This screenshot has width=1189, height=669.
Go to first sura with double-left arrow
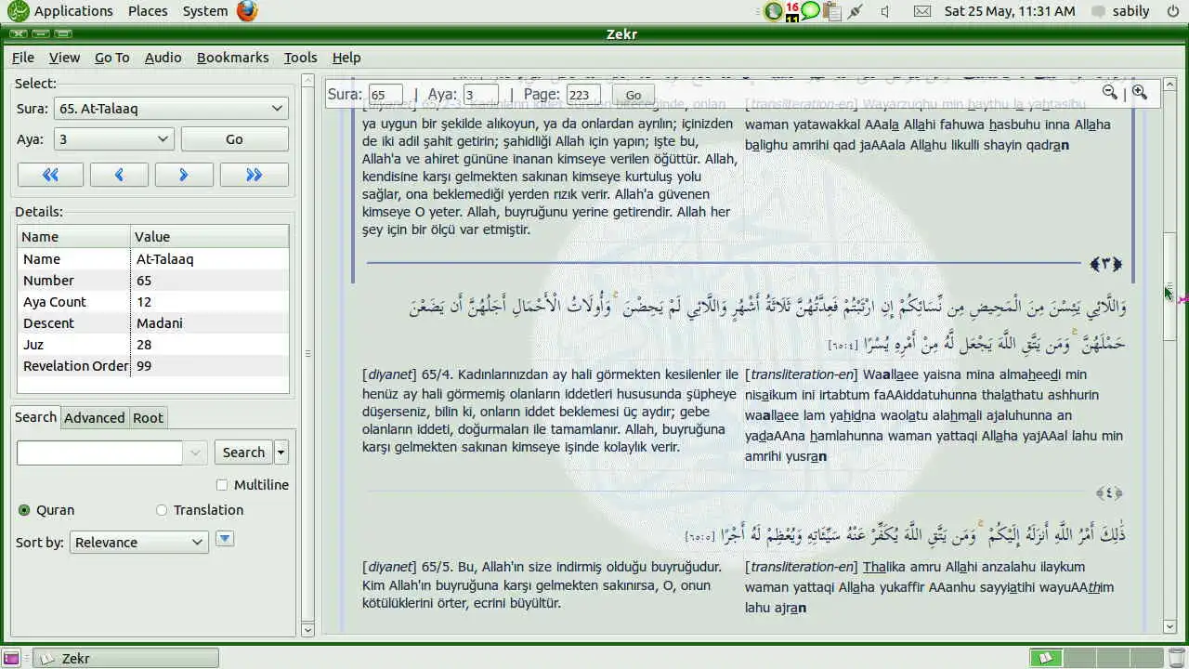click(50, 175)
